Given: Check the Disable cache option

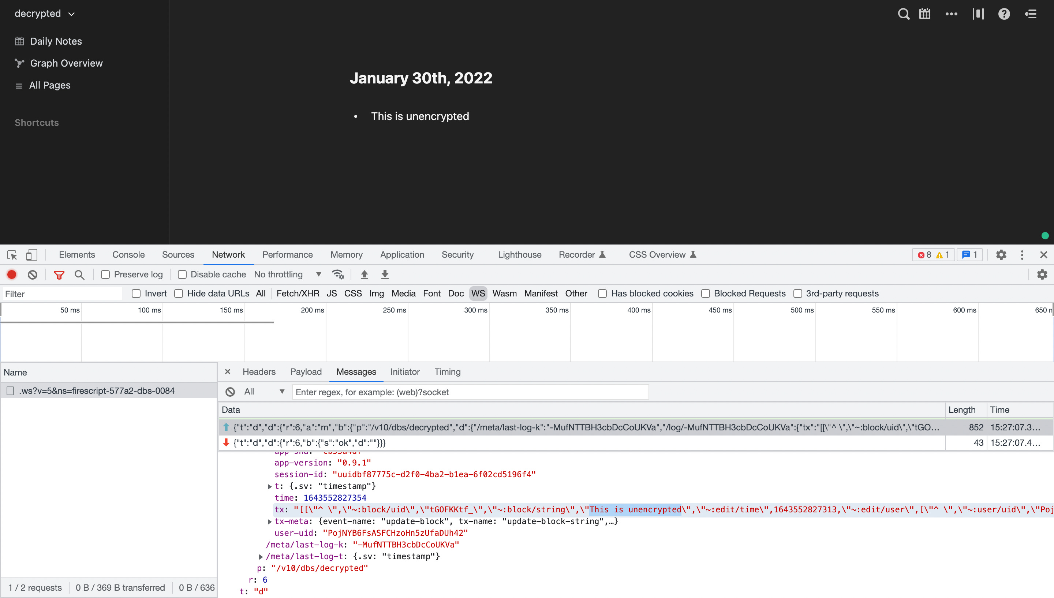Looking at the screenshot, I should pos(182,274).
